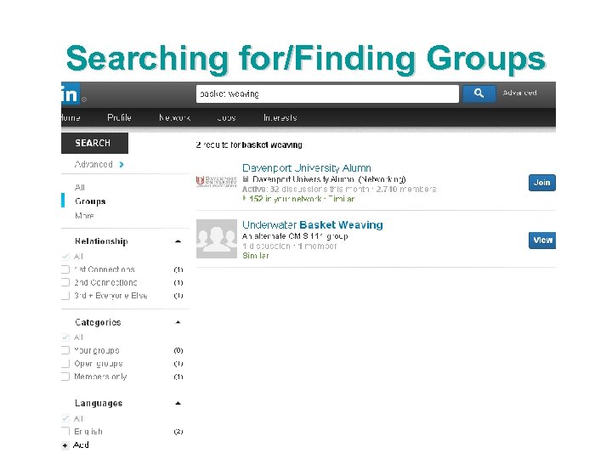Toggle the Categories All checkbox
The width and height of the screenshot is (612, 459).
[x=65, y=337]
